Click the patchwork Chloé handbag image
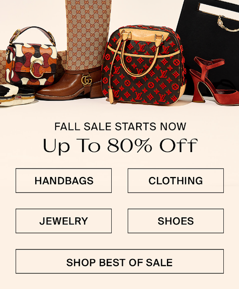 pyautogui.click(x=31, y=56)
